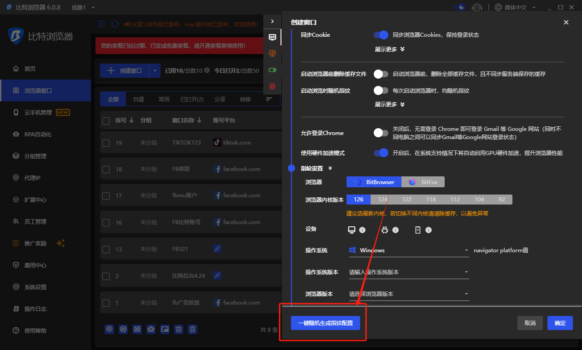Select the 常用 tab
Screen dimensions: 582x350
click(x=164, y=99)
